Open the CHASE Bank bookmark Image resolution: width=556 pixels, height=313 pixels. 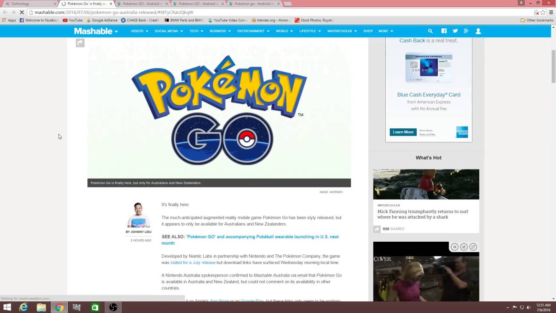click(x=140, y=20)
